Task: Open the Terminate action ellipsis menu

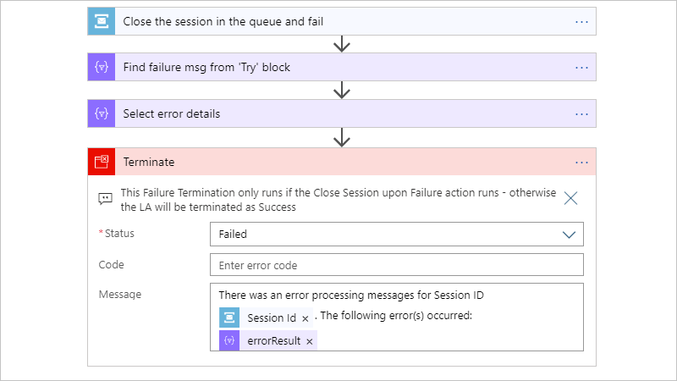Action: [x=581, y=162]
